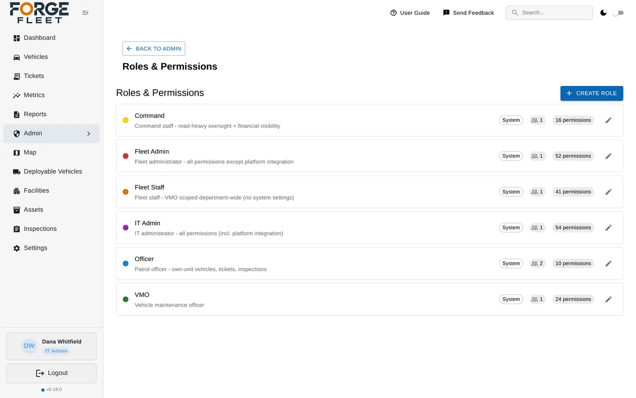The height and width of the screenshot is (398, 636).
Task: Click the '52 permissions' chip
Action: [573, 156]
